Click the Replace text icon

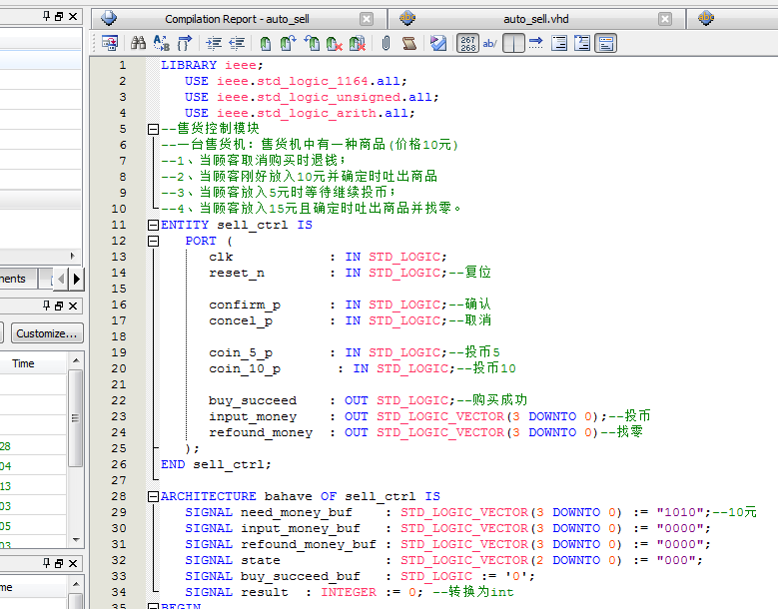[x=161, y=43]
